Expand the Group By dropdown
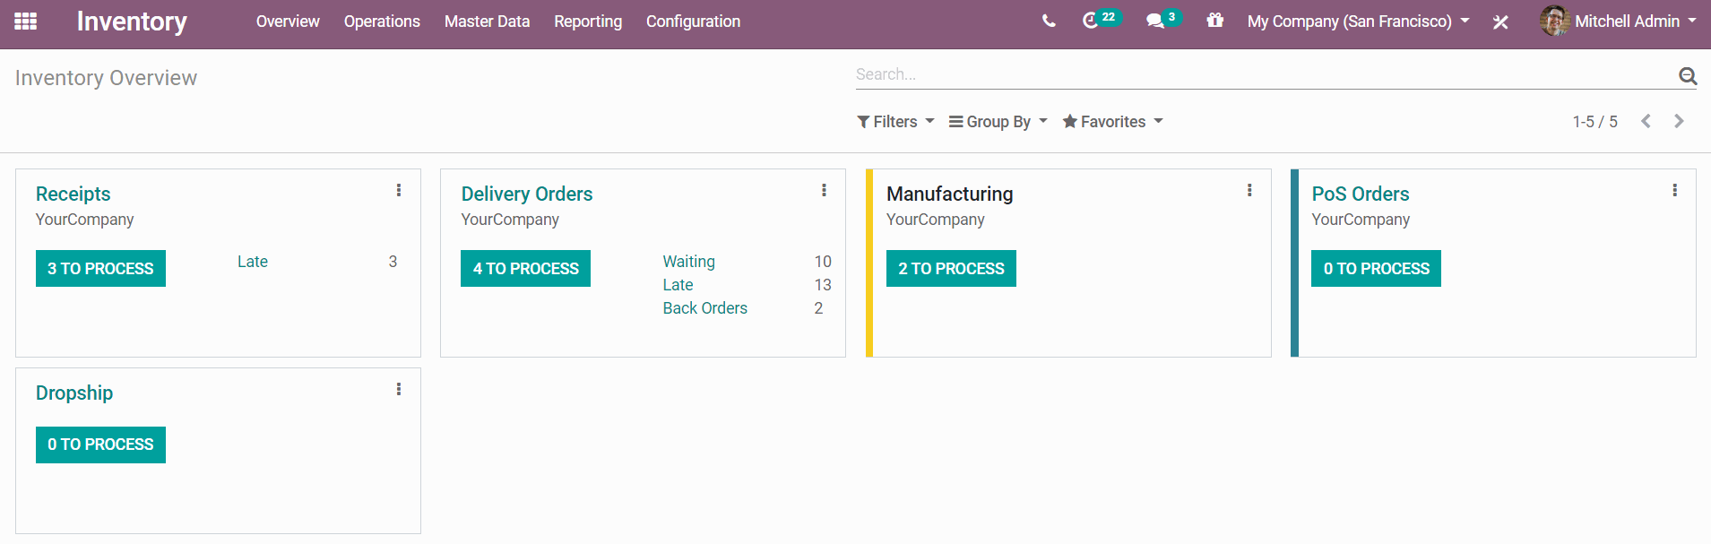The width and height of the screenshot is (1711, 544). (998, 122)
